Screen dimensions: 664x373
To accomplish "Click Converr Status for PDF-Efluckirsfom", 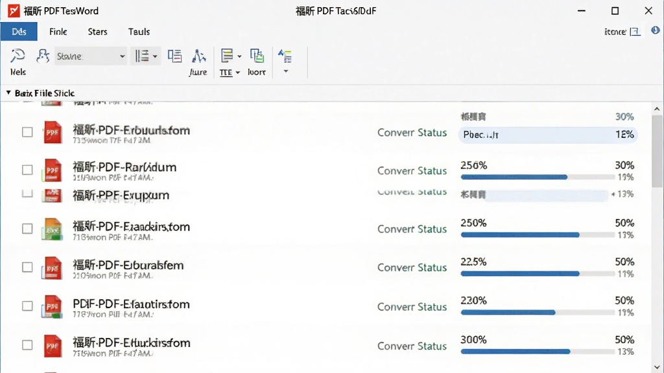I will [x=412, y=346].
